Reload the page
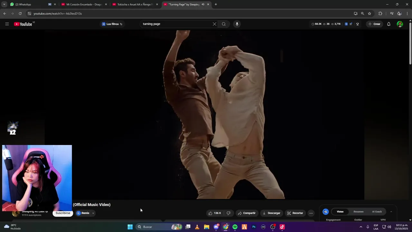 pos(20,14)
